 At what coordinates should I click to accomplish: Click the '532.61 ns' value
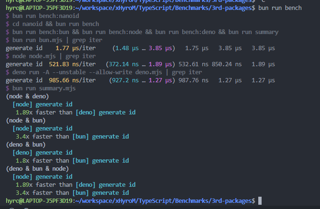tap(193, 64)
